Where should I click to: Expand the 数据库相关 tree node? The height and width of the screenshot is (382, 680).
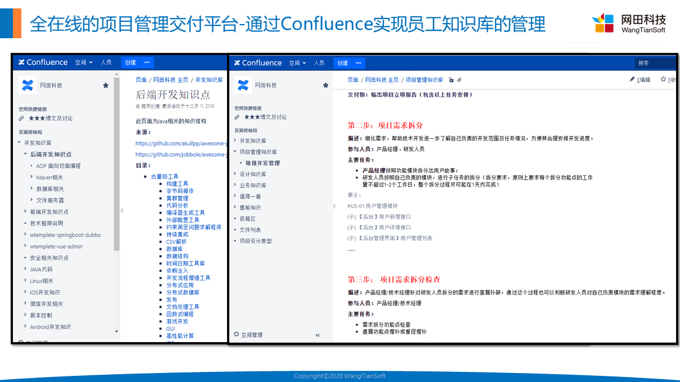click(x=31, y=189)
